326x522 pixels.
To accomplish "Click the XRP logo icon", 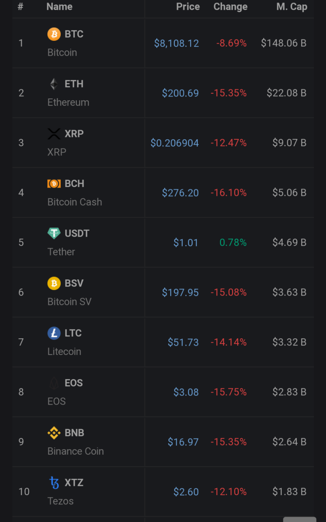I will click(x=54, y=134).
